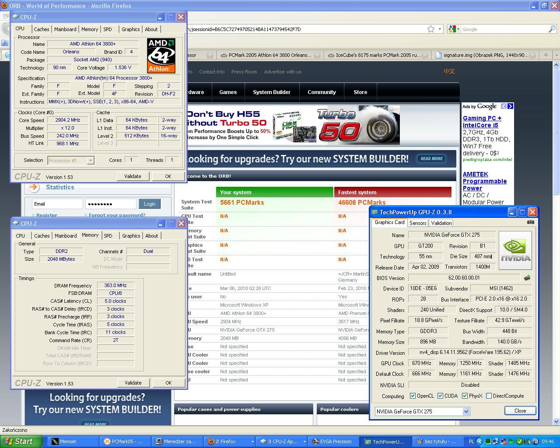Click the Windows Start button
Image resolution: width=560 pixels, height=448 pixels.
point(21,441)
